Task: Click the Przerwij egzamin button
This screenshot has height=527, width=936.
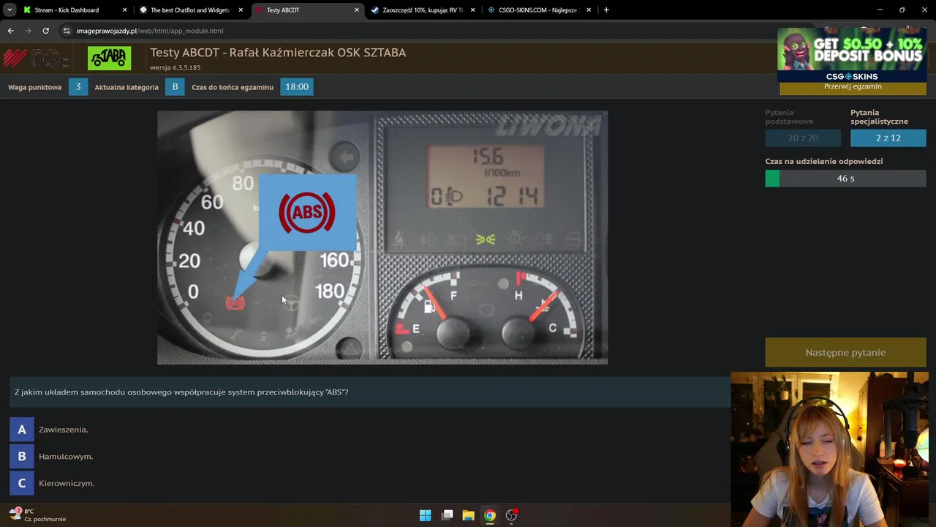Action: 853,87
